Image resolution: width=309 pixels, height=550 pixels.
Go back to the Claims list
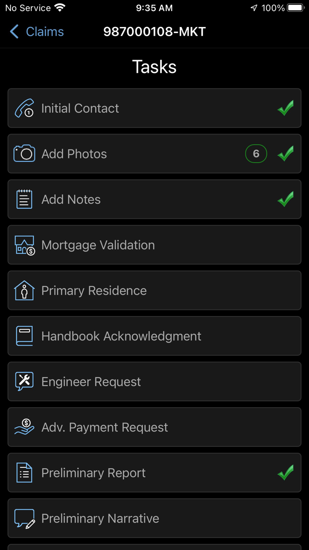point(35,31)
